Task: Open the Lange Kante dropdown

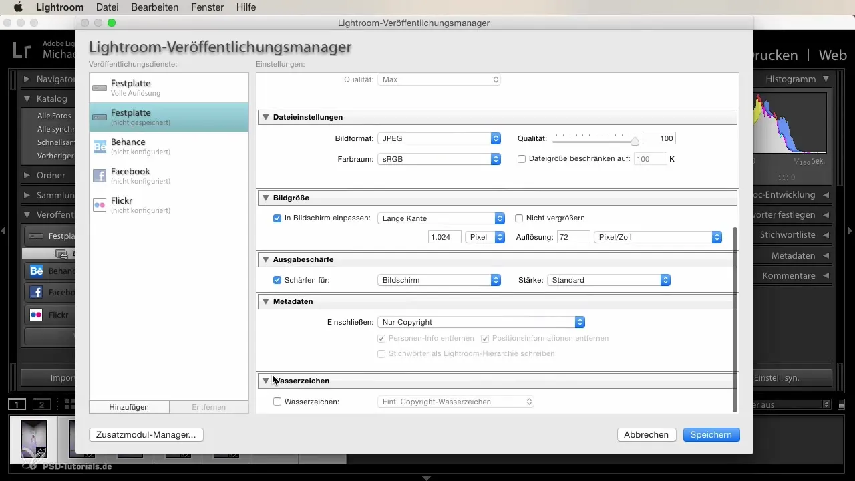Action: point(441,218)
